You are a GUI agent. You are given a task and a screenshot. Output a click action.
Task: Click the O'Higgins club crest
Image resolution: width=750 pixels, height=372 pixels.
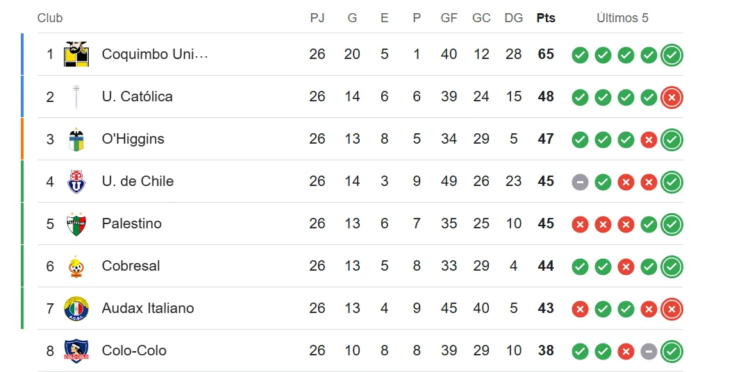click(76, 139)
